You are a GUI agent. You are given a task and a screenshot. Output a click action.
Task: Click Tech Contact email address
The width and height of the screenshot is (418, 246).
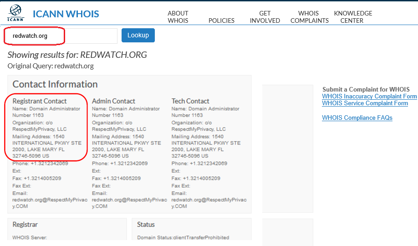pos(209,200)
